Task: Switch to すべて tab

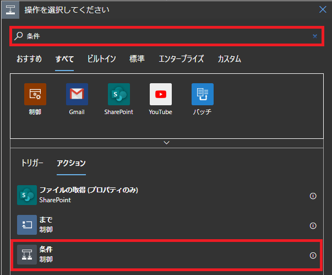Action: [64, 58]
